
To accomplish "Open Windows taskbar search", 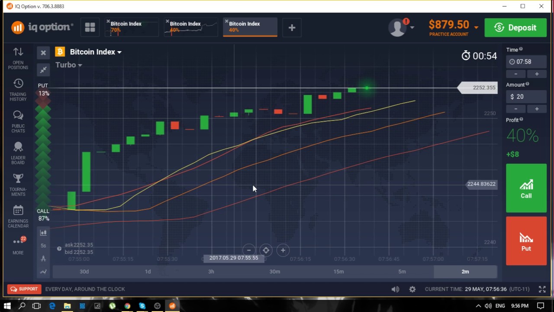I will click(x=22, y=306).
